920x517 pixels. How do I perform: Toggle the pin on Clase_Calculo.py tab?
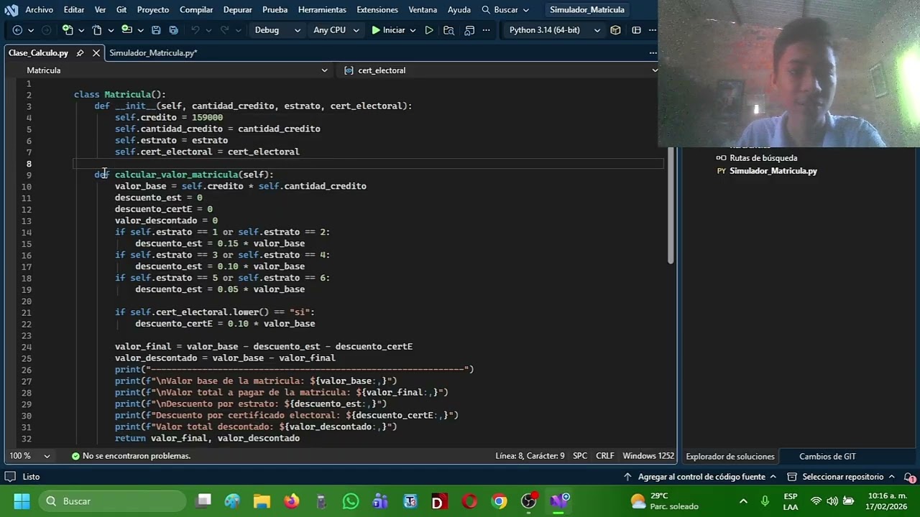pos(80,53)
